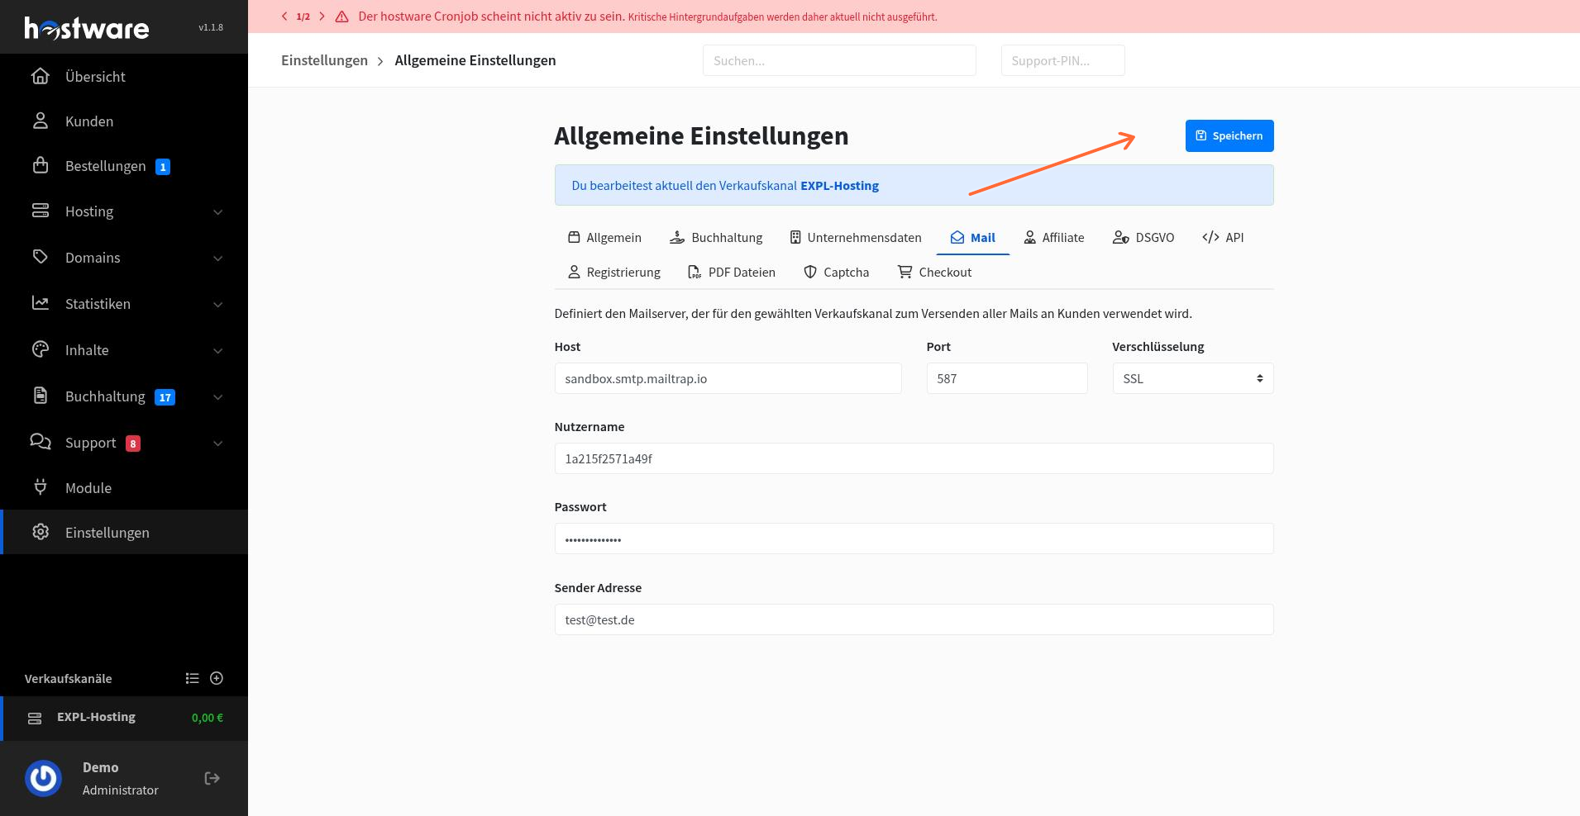
Task: Click the 0,00 € balance text
Action: [x=208, y=718]
